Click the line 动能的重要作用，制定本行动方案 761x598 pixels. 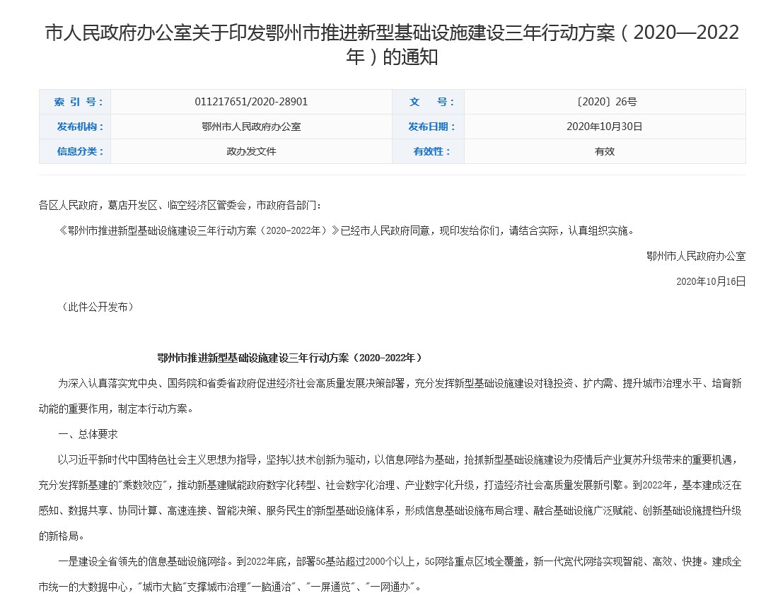coord(117,409)
